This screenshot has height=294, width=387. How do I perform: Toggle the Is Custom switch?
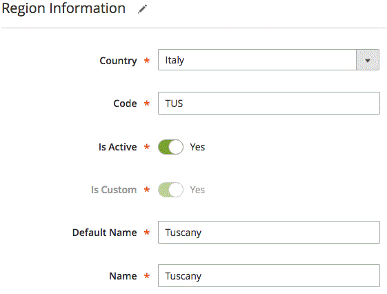[170, 190]
